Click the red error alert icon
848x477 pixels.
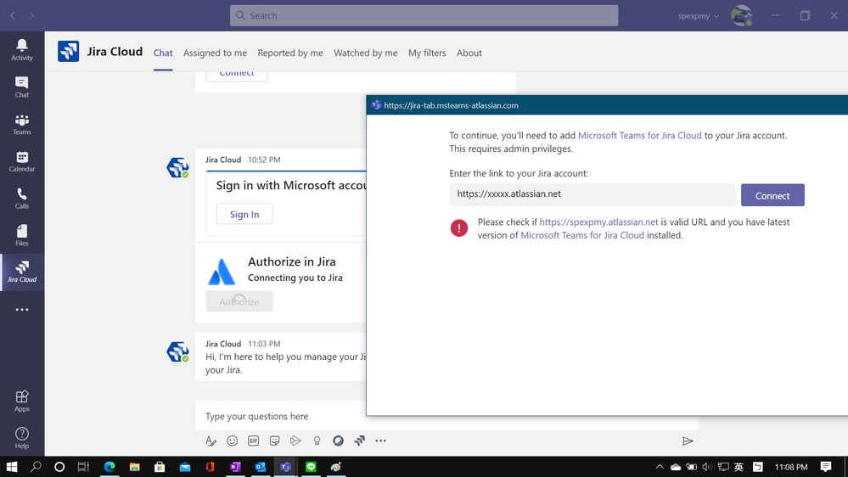point(459,228)
